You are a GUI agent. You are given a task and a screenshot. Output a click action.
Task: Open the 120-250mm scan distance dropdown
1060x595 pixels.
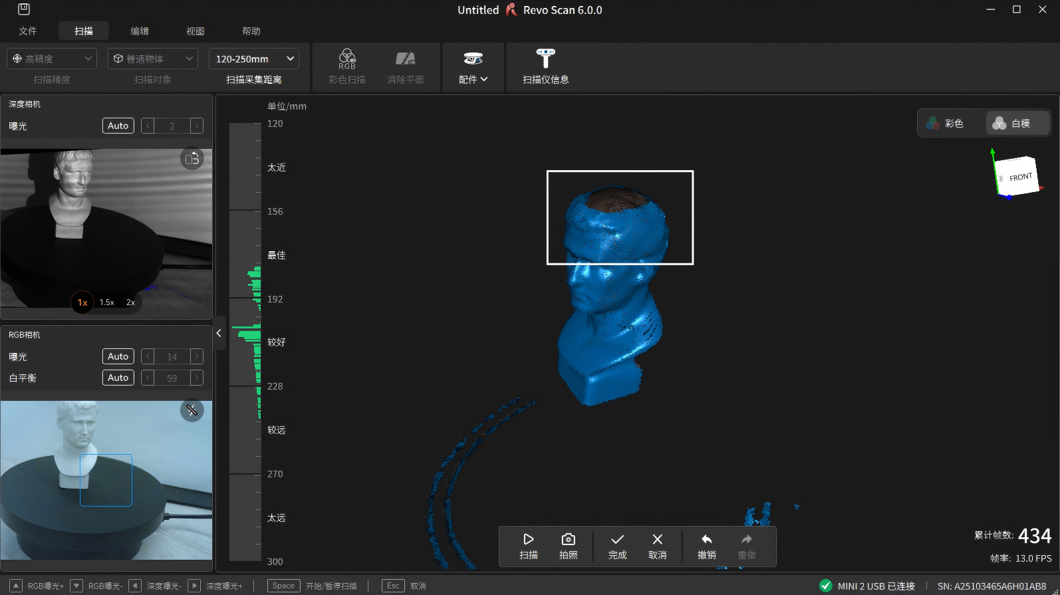pos(253,59)
